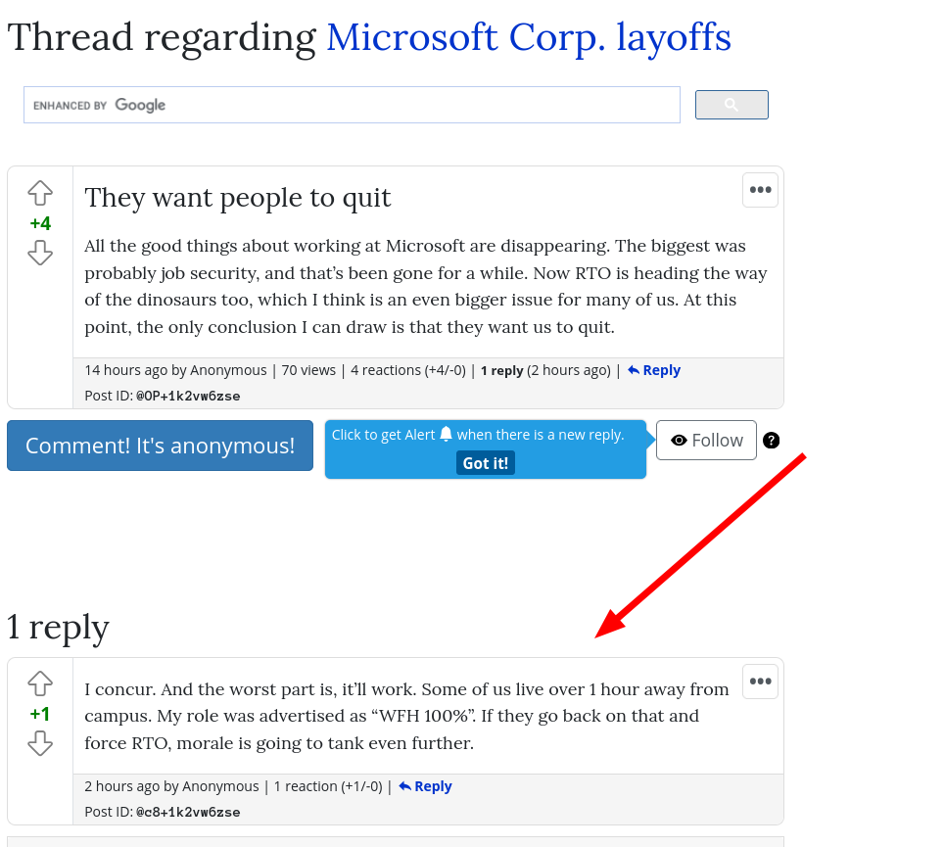This screenshot has width=944, height=847.
Task: Click the +4 vote score on the main post
Action: 40,223
